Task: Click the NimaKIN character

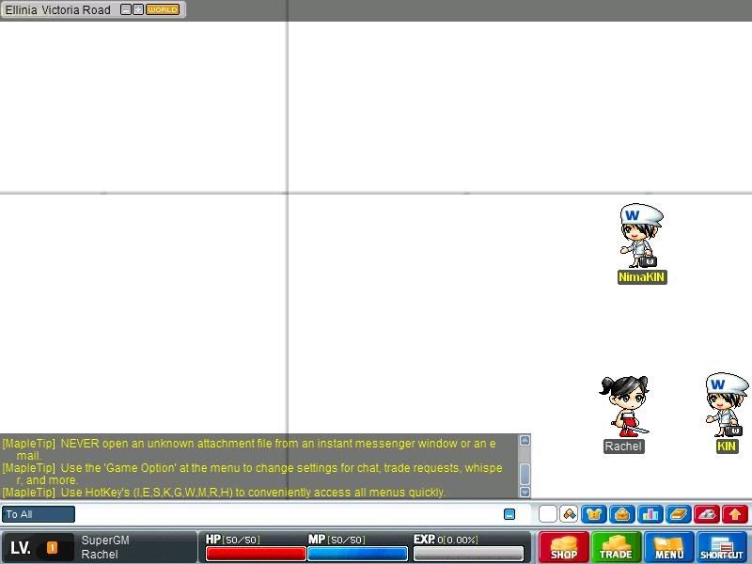Action: [641, 236]
